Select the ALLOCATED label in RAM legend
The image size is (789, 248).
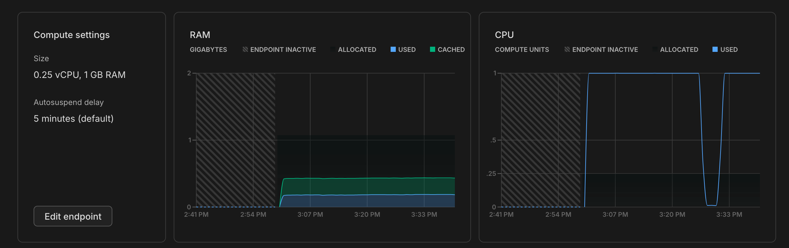coord(357,50)
